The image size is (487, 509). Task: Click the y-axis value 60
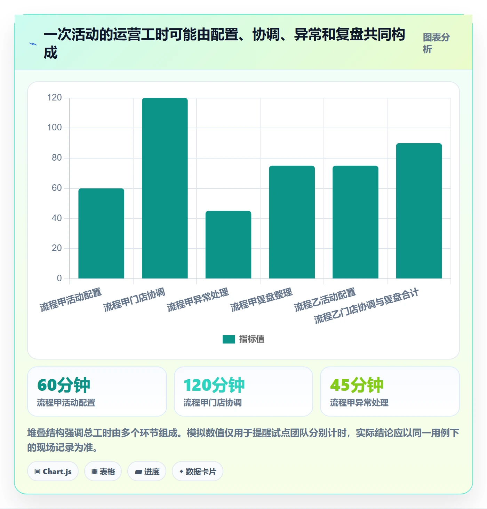pyautogui.click(x=57, y=188)
